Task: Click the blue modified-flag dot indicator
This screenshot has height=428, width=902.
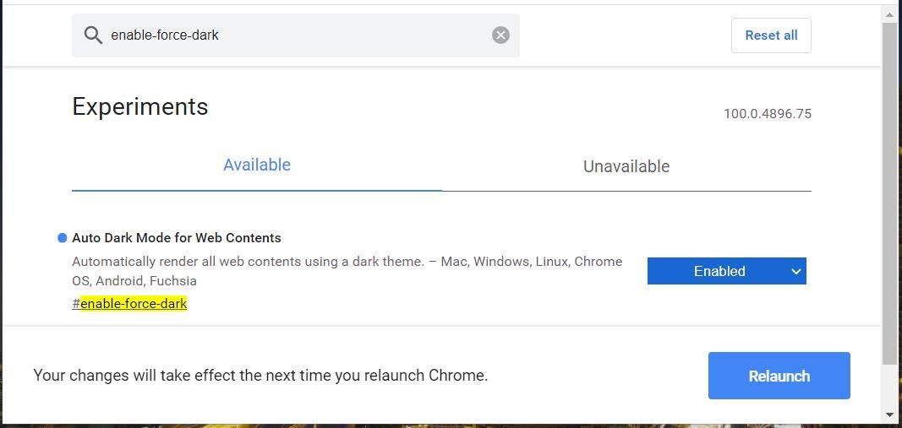Action: click(62, 238)
